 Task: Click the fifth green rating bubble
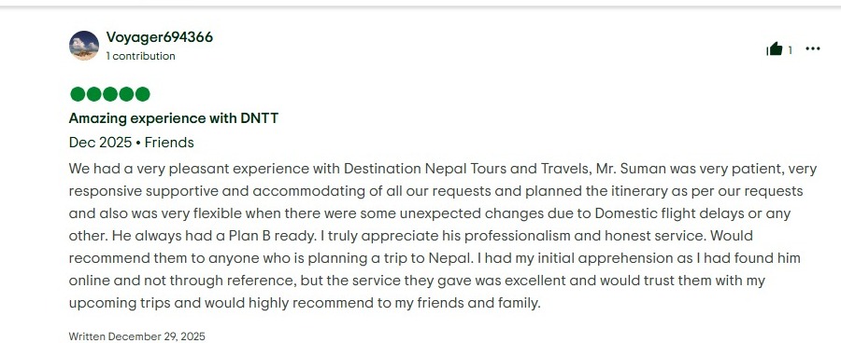pos(142,94)
